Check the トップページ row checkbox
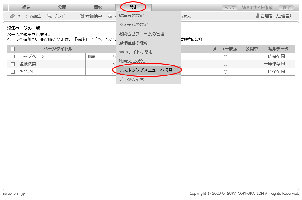 [13, 57]
